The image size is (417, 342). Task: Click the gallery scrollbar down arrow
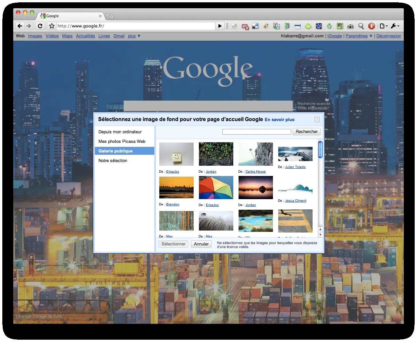pyautogui.click(x=320, y=235)
